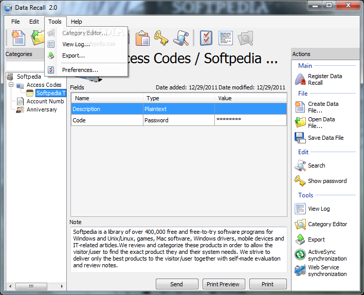Click the Account Numb document icon
Screen dimensions: 364x295
(20, 101)
